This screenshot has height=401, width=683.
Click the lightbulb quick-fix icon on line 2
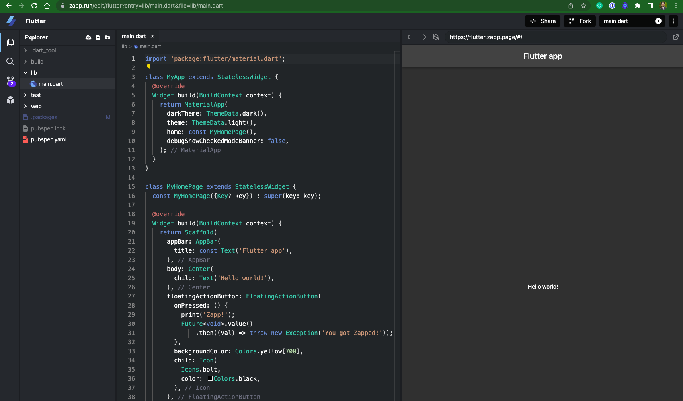[x=148, y=67]
